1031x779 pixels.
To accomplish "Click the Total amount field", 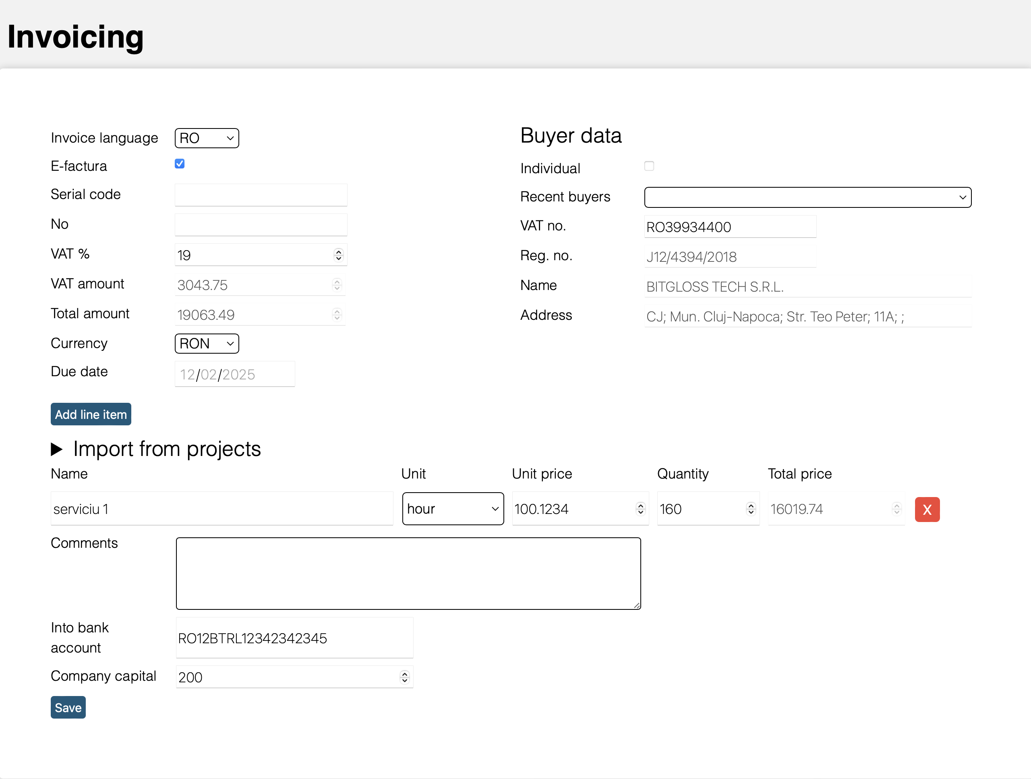I will tap(260, 314).
